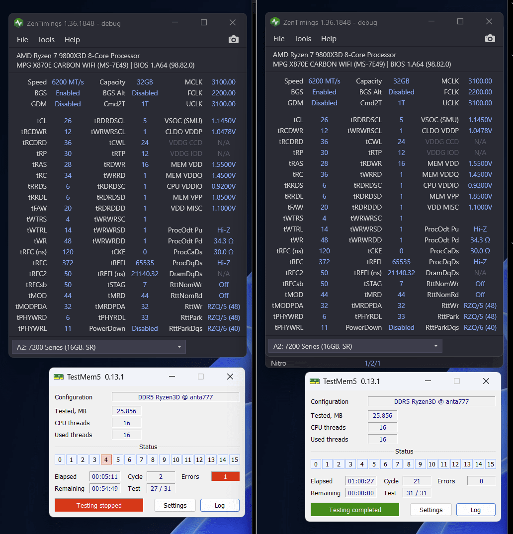Viewport: 513px width, 534px height.
Task: Click the screenshot camera icon in left ZenTimings
Action: [x=234, y=40]
